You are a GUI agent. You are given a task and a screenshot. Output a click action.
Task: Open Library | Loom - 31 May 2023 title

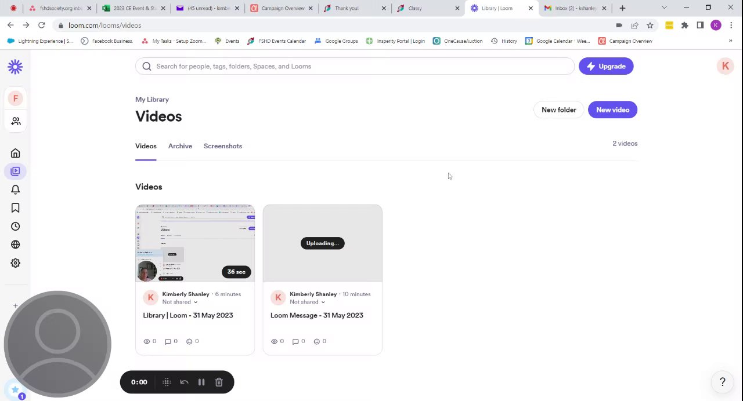point(188,315)
